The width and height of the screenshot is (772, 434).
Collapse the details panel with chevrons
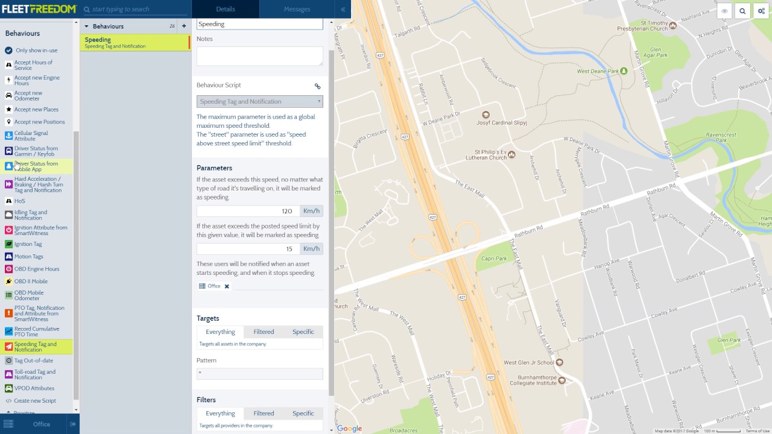point(343,9)
